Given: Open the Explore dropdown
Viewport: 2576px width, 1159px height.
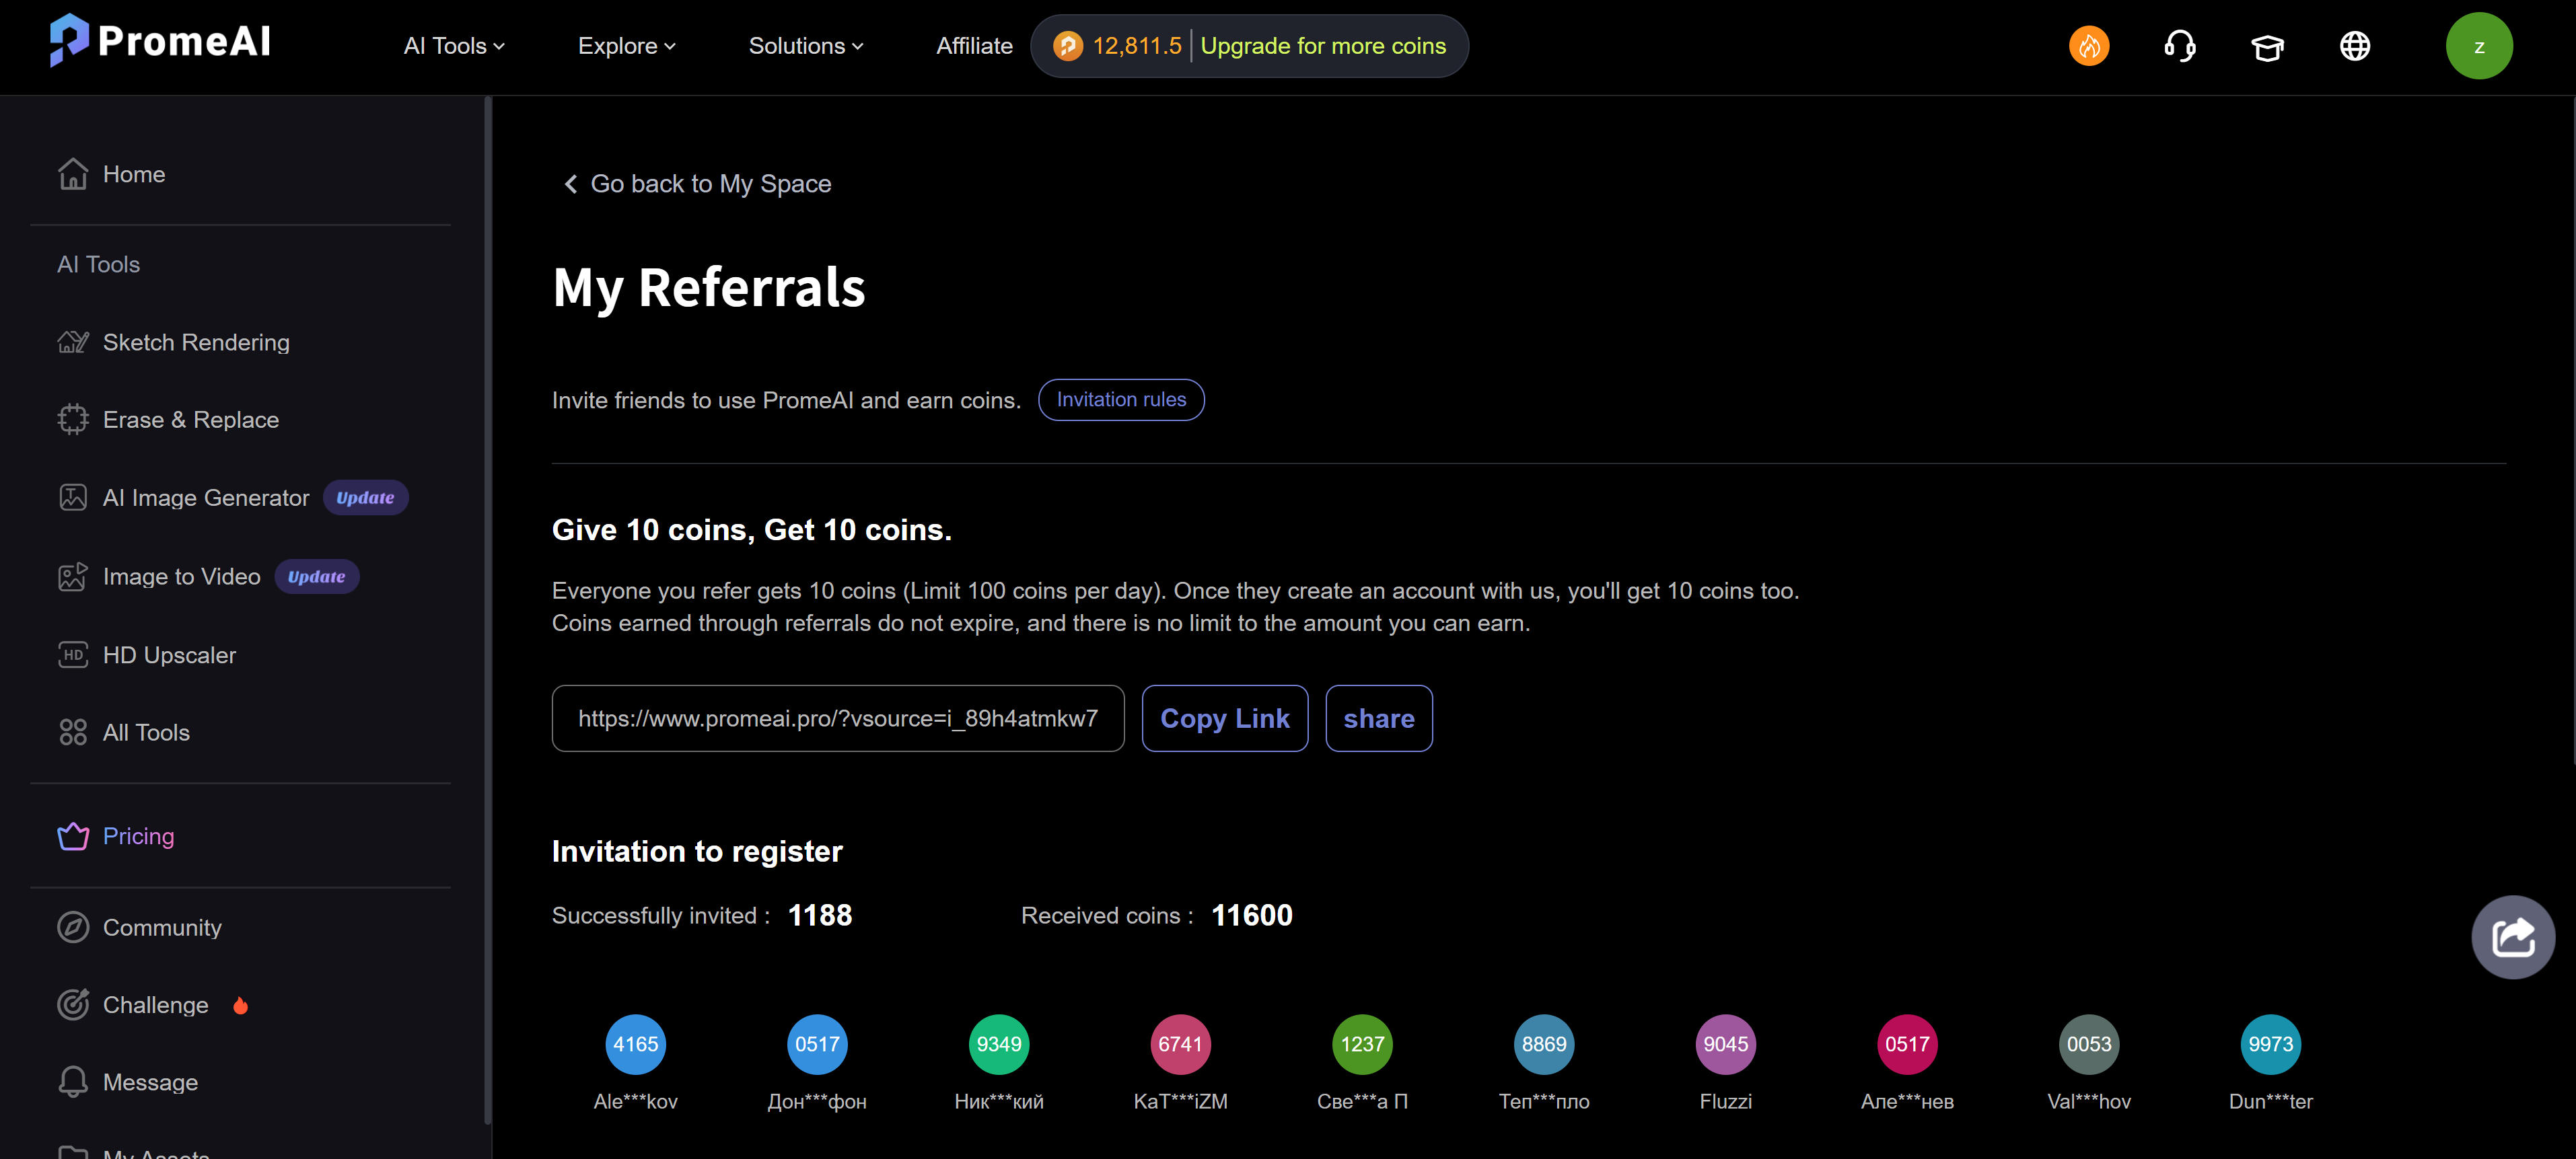Looking at the screenshot, I should pos(626,46).
